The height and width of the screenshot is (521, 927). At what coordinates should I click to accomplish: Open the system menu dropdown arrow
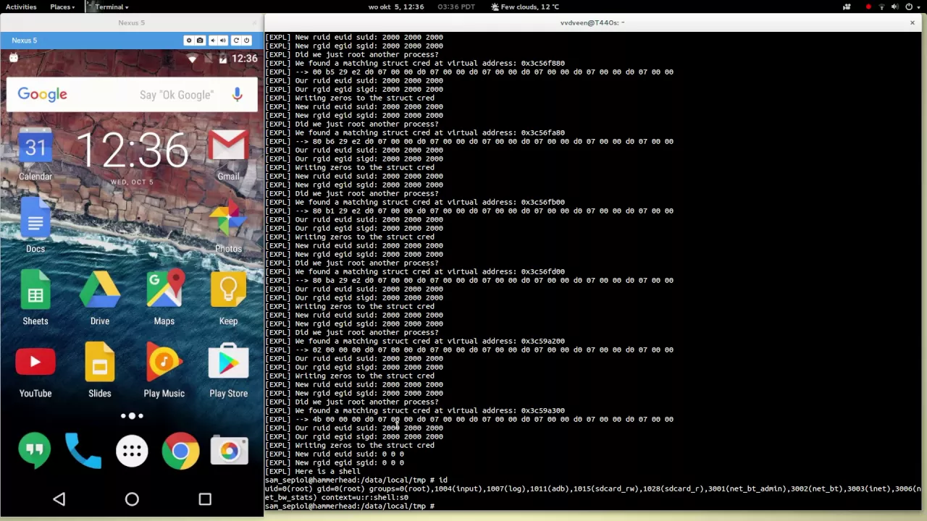click(x=919, y=7)
